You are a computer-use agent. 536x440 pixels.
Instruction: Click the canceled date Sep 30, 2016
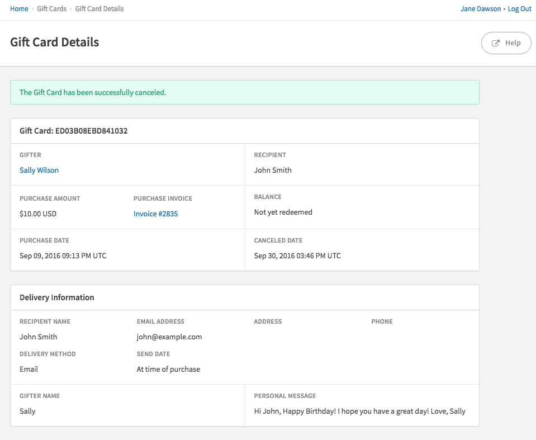tap(297, 256)
